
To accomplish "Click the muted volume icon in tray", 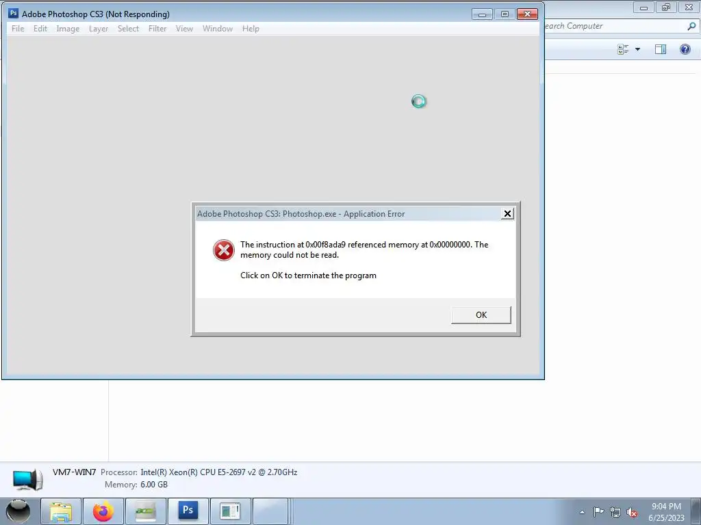I will click(x=632, y=512).
